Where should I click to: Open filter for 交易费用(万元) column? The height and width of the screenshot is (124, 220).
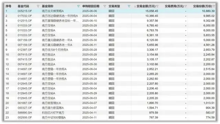[x=186, y=6]
